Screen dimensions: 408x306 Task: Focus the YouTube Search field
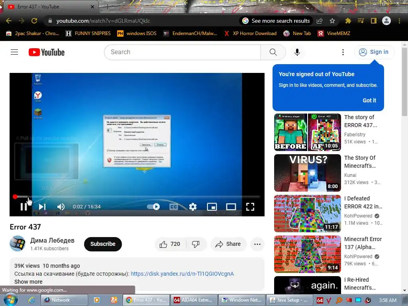tap(182, 52)
